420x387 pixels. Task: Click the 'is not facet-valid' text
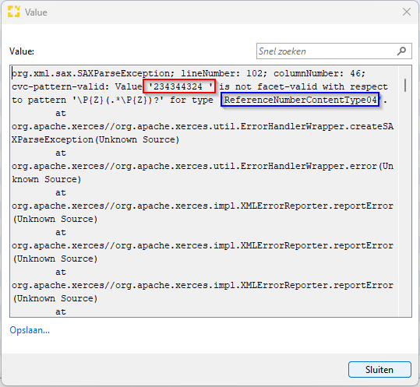point(268,86)
